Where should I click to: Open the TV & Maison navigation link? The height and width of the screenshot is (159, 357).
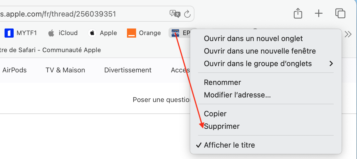pyautogui.click(x=65, y=70)
